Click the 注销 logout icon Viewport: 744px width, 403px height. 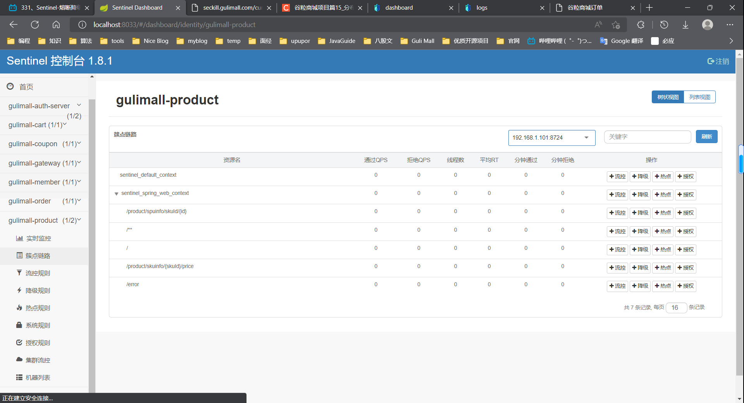718,61
